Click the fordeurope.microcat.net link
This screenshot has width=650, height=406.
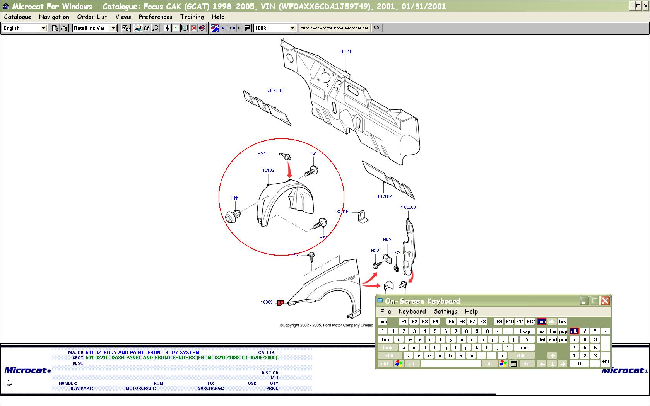334,28
